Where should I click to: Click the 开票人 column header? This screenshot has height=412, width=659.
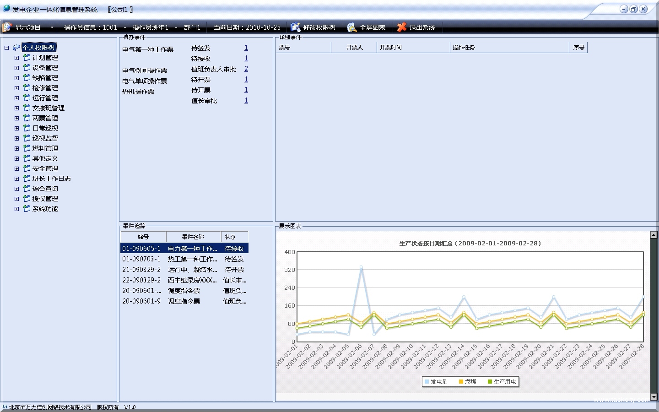click(x=354, y=47)
